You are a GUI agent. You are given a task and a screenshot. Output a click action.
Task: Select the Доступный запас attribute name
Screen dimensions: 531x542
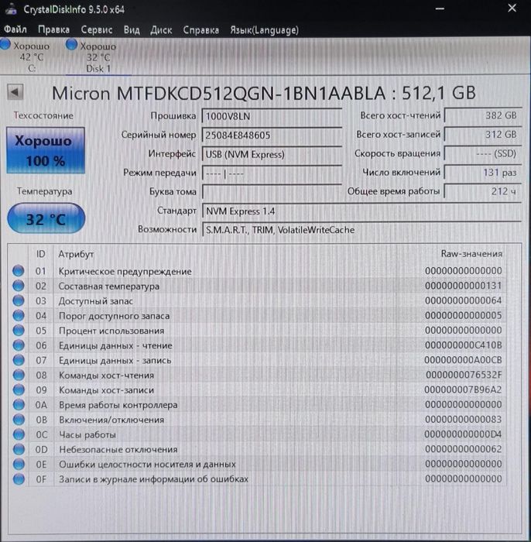click(x=96, y=301)
